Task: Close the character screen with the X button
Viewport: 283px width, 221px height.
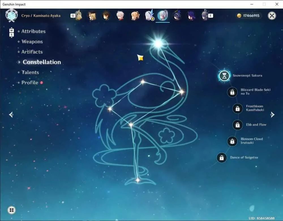Action: click(272, 16)
